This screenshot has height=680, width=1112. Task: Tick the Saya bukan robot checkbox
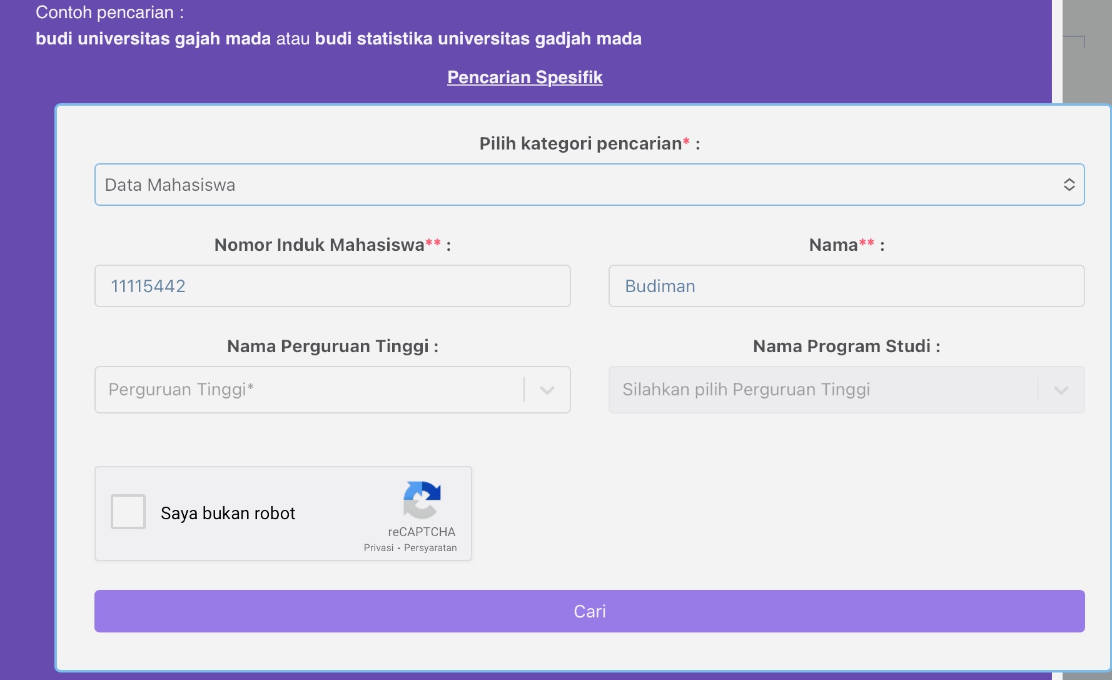[x=128, y=512]
